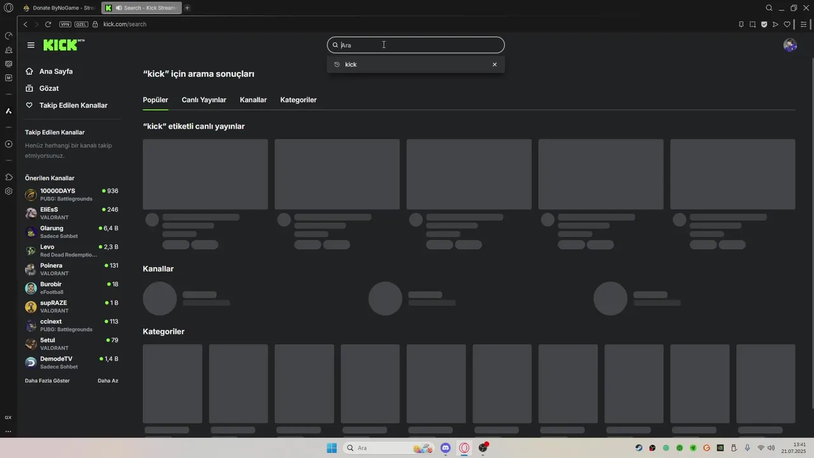Add page to bookmarks heart icon

click(x=787, y=24)
